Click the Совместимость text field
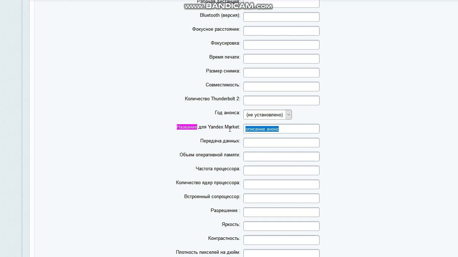 click(x=281, y=86)
